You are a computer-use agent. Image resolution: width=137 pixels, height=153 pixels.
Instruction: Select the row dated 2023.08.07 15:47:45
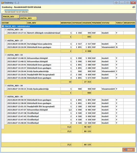click(x=71, y=116)
